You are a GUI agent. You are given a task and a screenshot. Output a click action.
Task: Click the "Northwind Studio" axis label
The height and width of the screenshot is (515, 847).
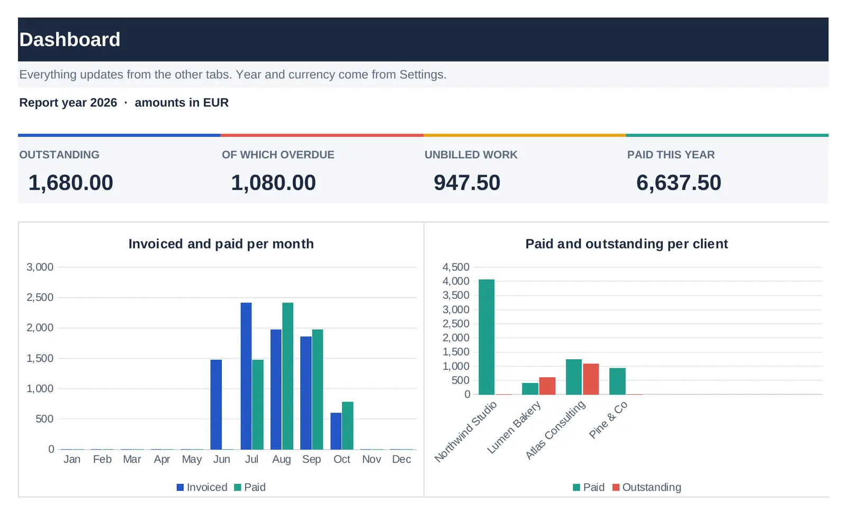[466, 431]
